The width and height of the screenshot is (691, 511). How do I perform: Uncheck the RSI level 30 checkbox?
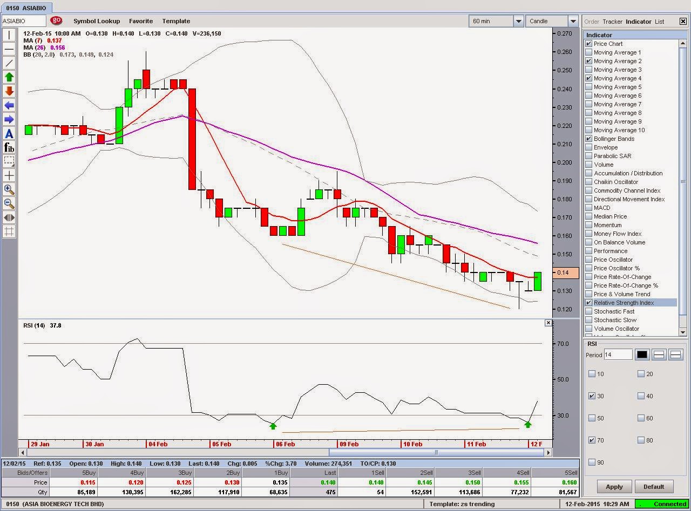click(x=592, y=396)
